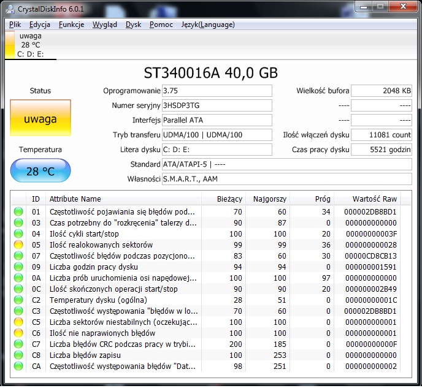Click green status icon for attribute CA

(x=18, y=366)
